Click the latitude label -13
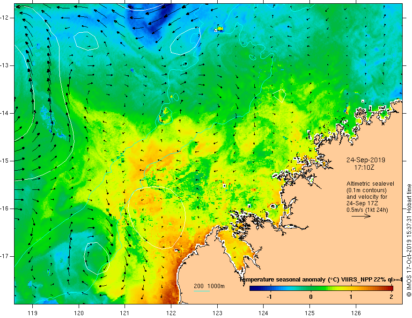Viewport: 412px width, 318px height. [x=5, y=65]
